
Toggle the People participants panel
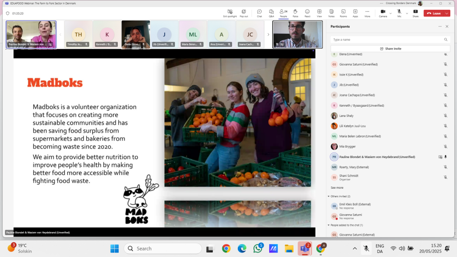pos(283,13)
